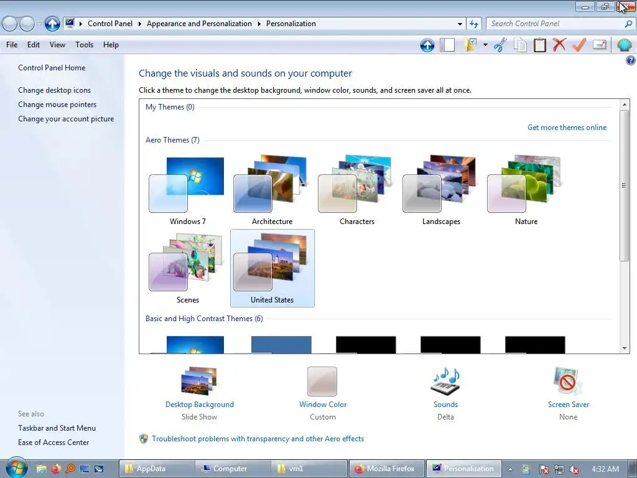
Task: Click the teal shell icon in toolbar
Action: (x=624, y=45)
